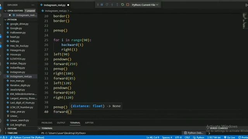
Task: Restart the debugging session
Action: (x=122, y=5)
